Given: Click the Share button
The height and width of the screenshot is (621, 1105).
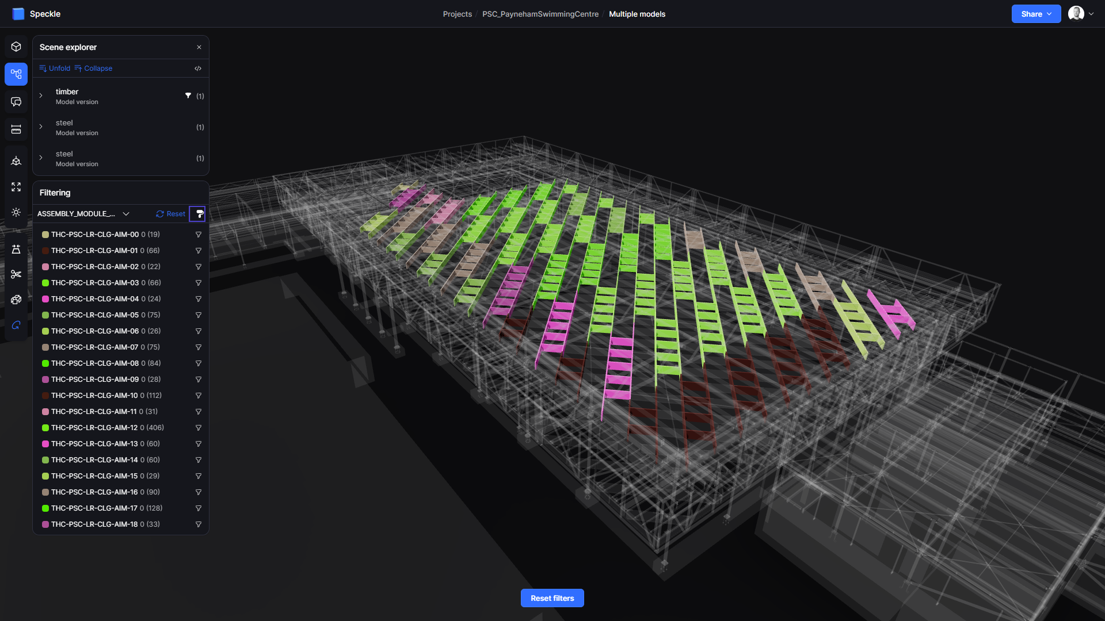Looking at the screenshot, I should (1035, 14).
